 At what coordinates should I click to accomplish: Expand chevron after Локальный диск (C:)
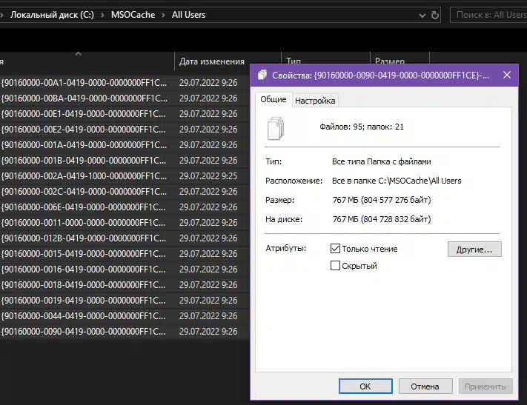coord(102,15)
